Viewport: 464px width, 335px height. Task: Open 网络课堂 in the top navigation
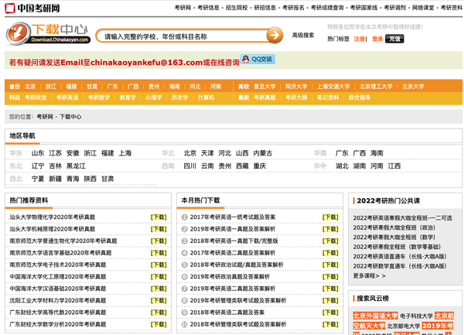coord(423,8)
